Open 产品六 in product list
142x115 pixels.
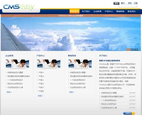tap(41, 87)
